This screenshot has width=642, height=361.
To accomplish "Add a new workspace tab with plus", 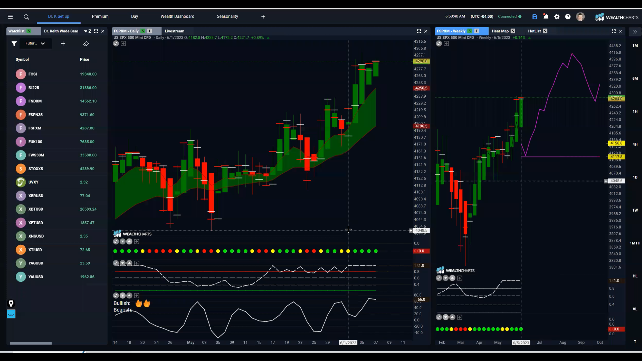I will point(263,17).
